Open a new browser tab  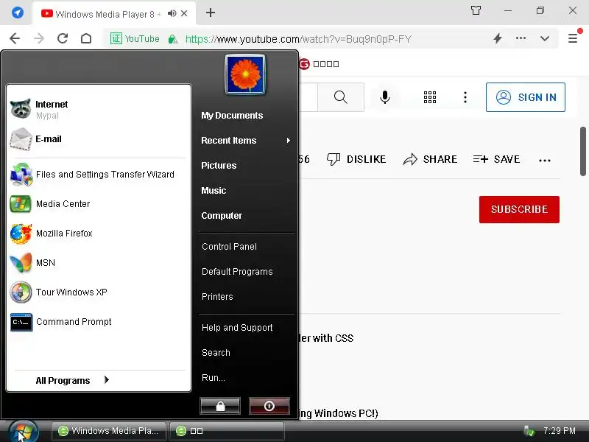[211, 13]
